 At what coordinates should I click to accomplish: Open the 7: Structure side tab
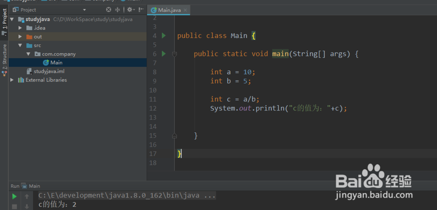point(4,60)
